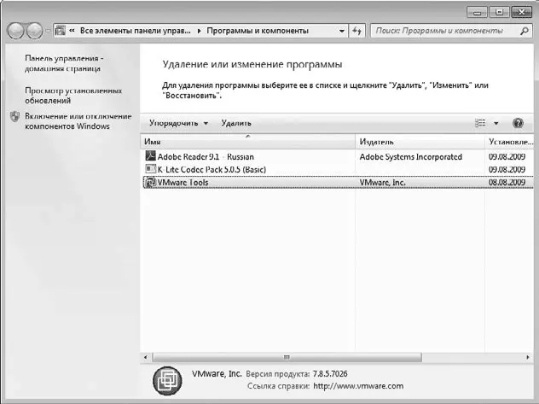Click the search magnifier icon
The image size is (539, 404).
[524, 31]
